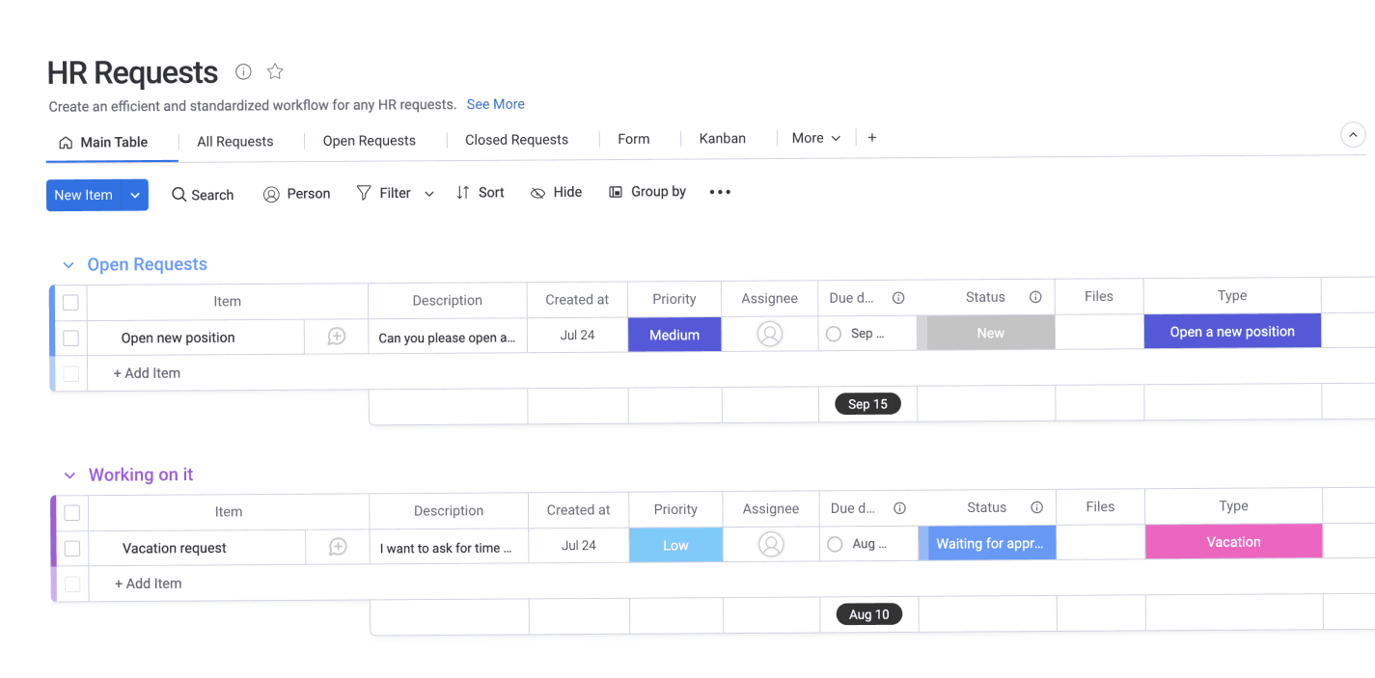This screenshot has width=1375, height=678.
Task: Click 'Can you please open a...' description cell
Action: tap(448, 337)
